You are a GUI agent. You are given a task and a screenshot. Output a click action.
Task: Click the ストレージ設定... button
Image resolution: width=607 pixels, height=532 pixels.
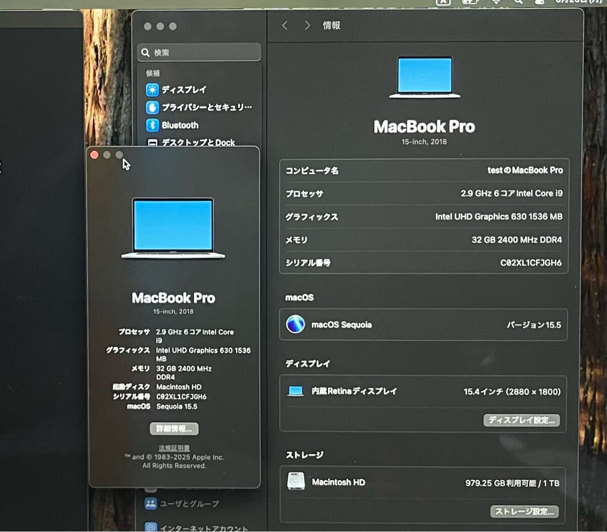(525, 511)
